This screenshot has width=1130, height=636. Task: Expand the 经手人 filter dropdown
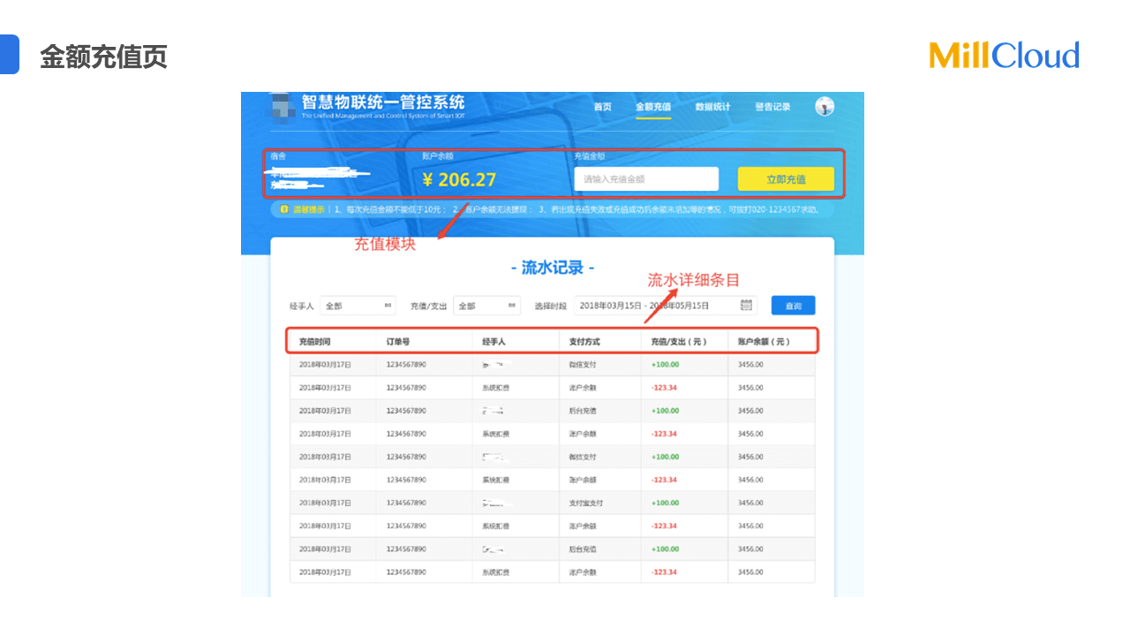click(358, 306)
